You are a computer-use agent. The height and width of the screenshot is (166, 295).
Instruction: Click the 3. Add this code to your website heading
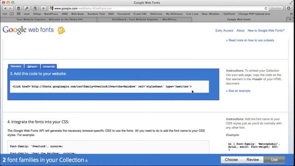click(x=38, y=74)
